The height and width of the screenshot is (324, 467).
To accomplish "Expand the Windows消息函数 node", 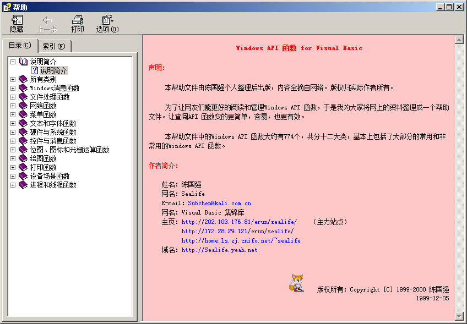I will 13,88.
